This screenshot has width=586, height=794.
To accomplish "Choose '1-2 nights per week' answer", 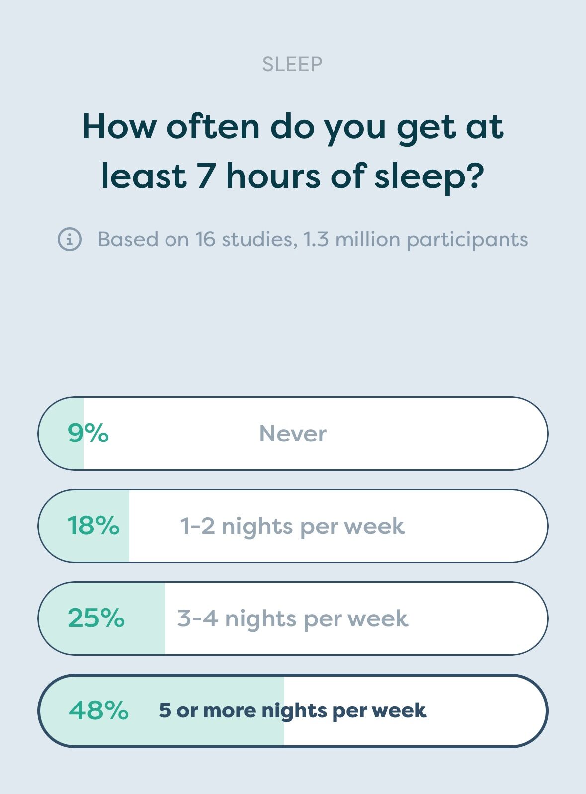I will tap(293, 526).
